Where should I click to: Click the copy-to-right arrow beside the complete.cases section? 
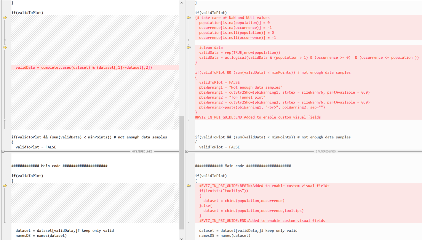click(5, 47)
